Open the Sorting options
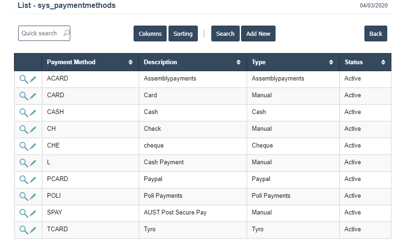The width and height of the screenshot is (404, 248). (183, 34)
